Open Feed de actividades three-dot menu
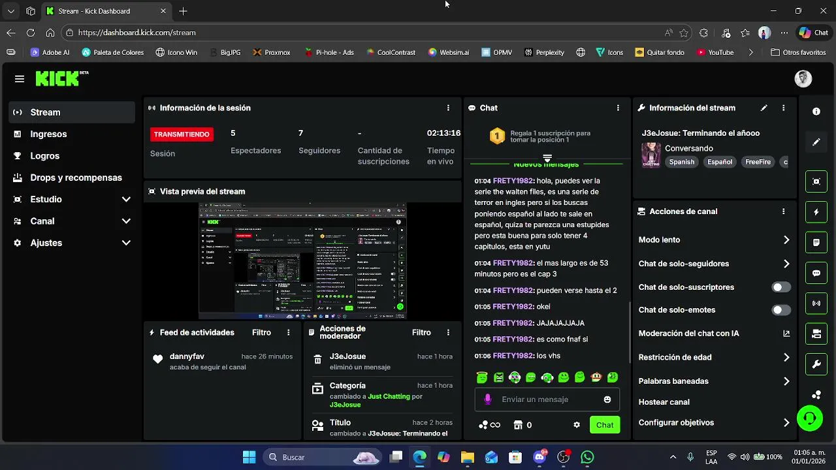Viewport: 836px width, 470px height. click(288, 332)
